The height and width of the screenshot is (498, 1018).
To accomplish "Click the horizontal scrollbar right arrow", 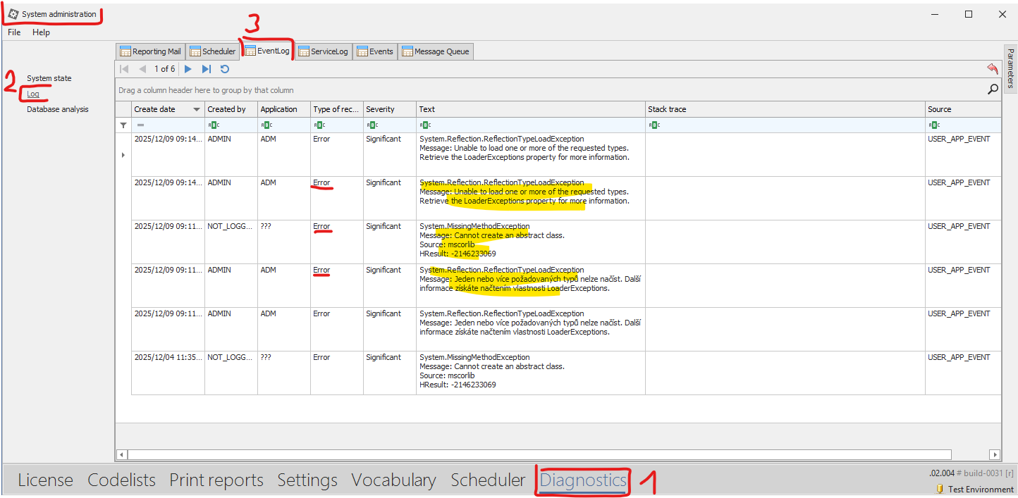I will [994, 455].
